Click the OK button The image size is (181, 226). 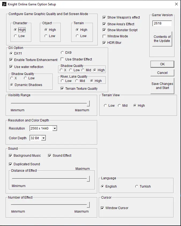pos(162,64)
